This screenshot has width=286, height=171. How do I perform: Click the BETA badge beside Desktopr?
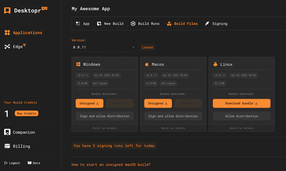(44, 8)
